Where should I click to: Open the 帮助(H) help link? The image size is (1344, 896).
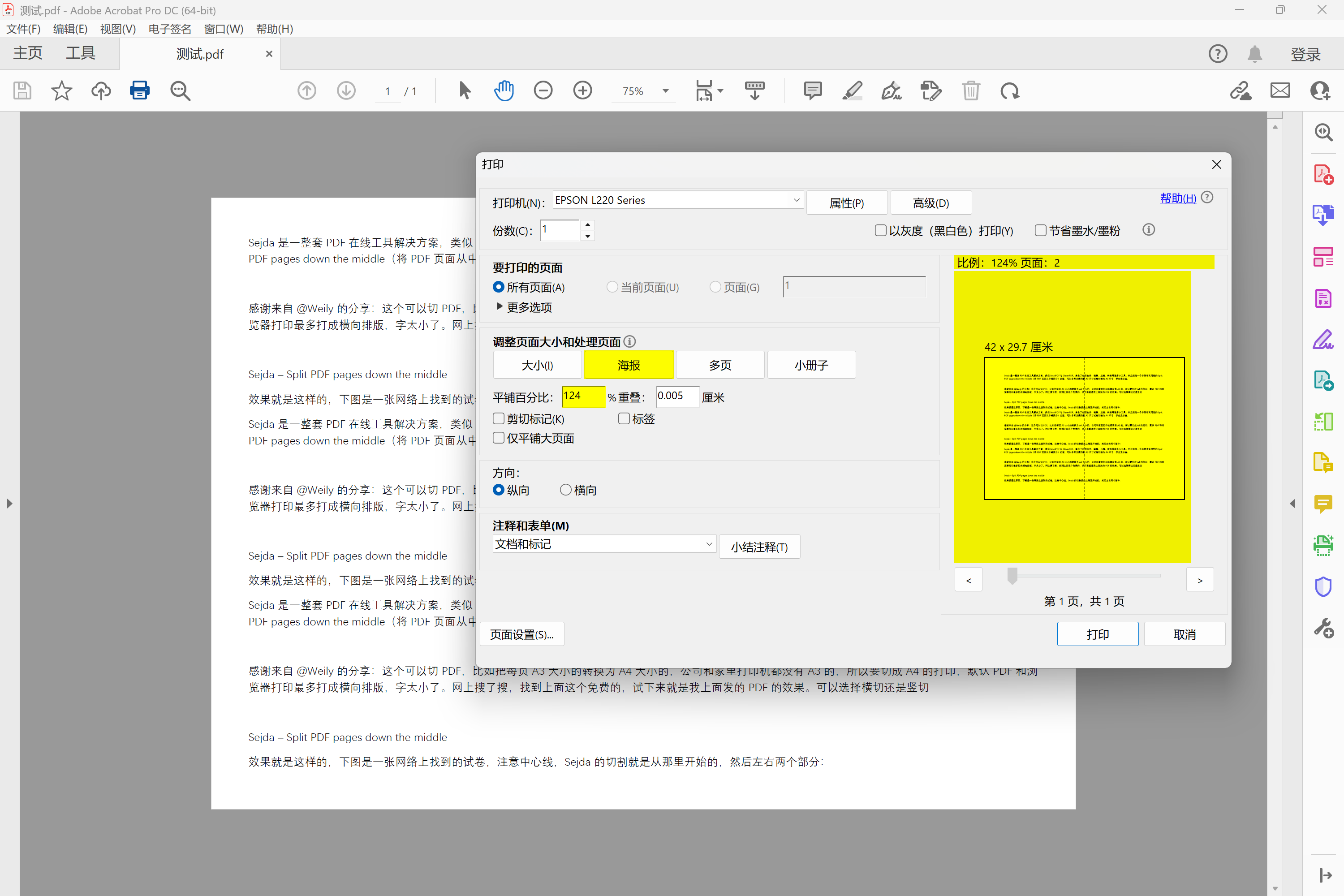point(1177,198)
